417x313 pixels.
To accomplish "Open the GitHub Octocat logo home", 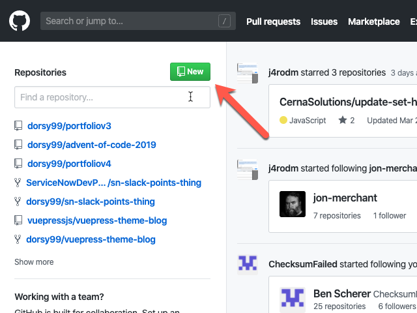I will click(20, 21).
